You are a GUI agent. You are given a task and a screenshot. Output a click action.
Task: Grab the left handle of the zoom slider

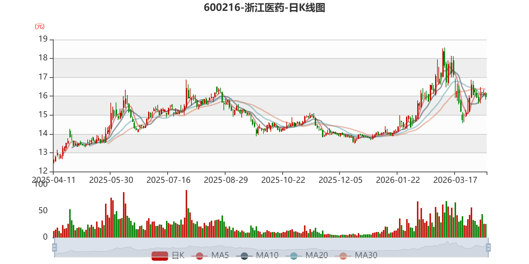[x=55, y=247]
